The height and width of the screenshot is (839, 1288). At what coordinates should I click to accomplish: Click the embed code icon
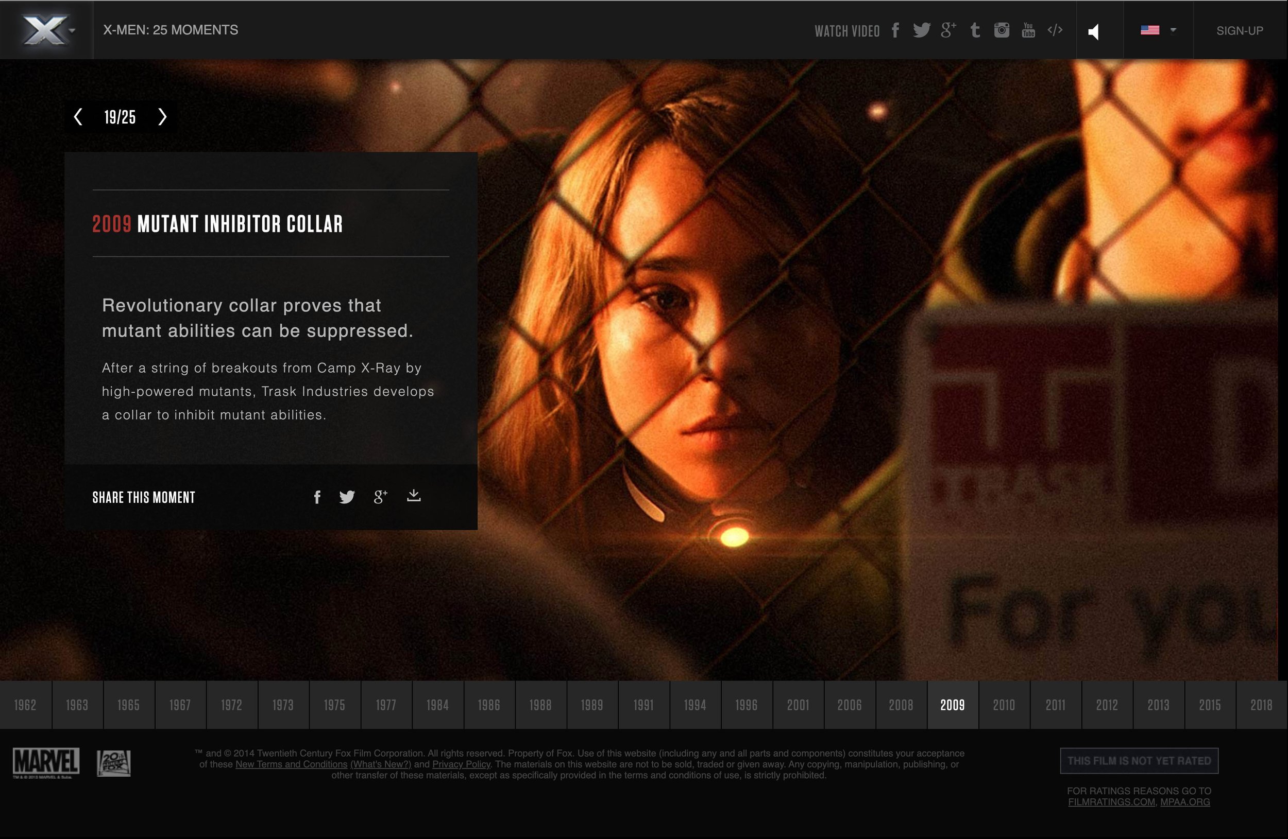pyautogui.click(x=1055, y=30)
